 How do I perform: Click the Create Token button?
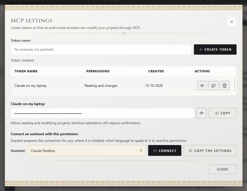pyautogui.click(x=215, y=49)
